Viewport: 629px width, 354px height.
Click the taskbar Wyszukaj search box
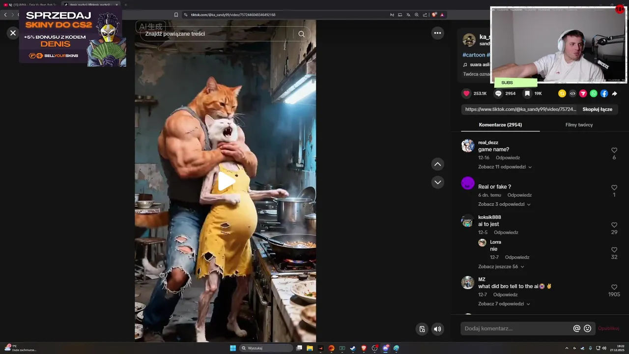pos(266,348)
